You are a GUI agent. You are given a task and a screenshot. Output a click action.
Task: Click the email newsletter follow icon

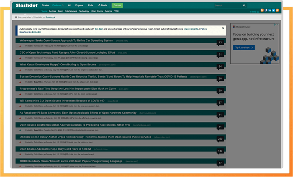[x=277, y=10]
